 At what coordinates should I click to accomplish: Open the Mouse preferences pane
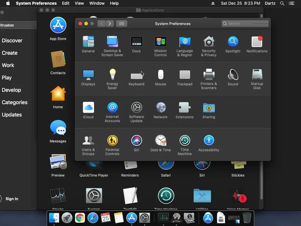[160, 77]
